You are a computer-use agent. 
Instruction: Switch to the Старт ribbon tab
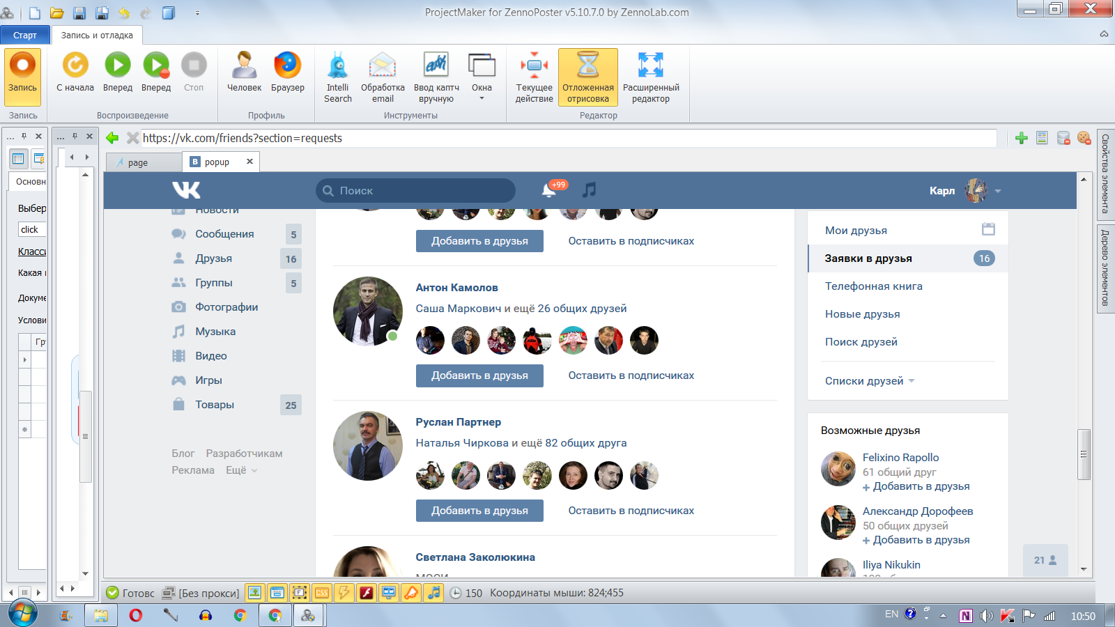pyautogui.click(x=25, y=35)
